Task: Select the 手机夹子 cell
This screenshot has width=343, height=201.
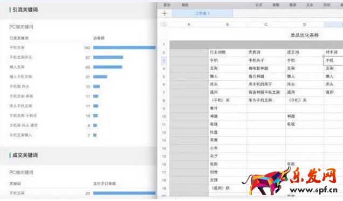Action: (266, 60)
